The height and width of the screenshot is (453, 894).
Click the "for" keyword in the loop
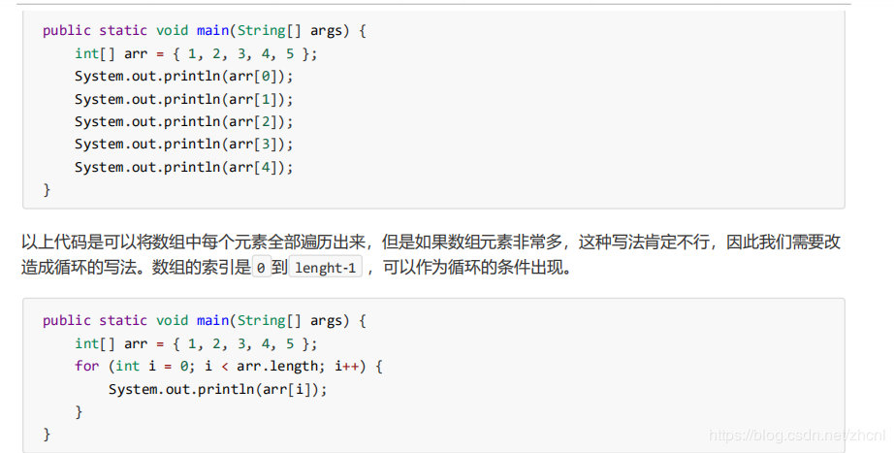pyautogui.click(x=87, y=366)
